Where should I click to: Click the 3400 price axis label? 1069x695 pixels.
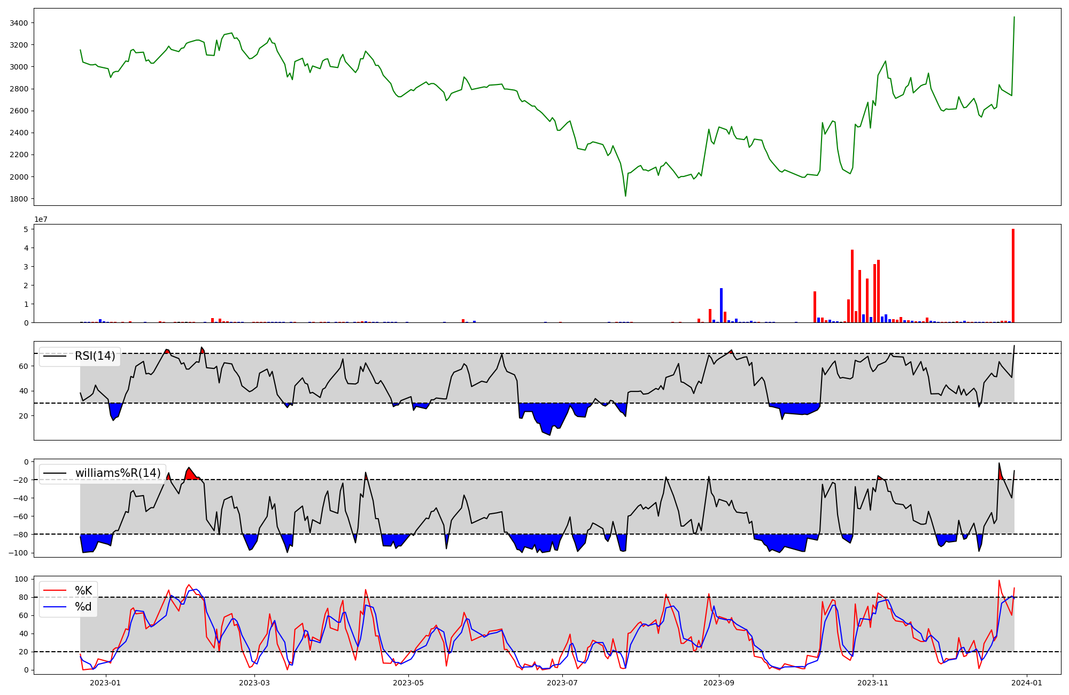click(19, 23)
